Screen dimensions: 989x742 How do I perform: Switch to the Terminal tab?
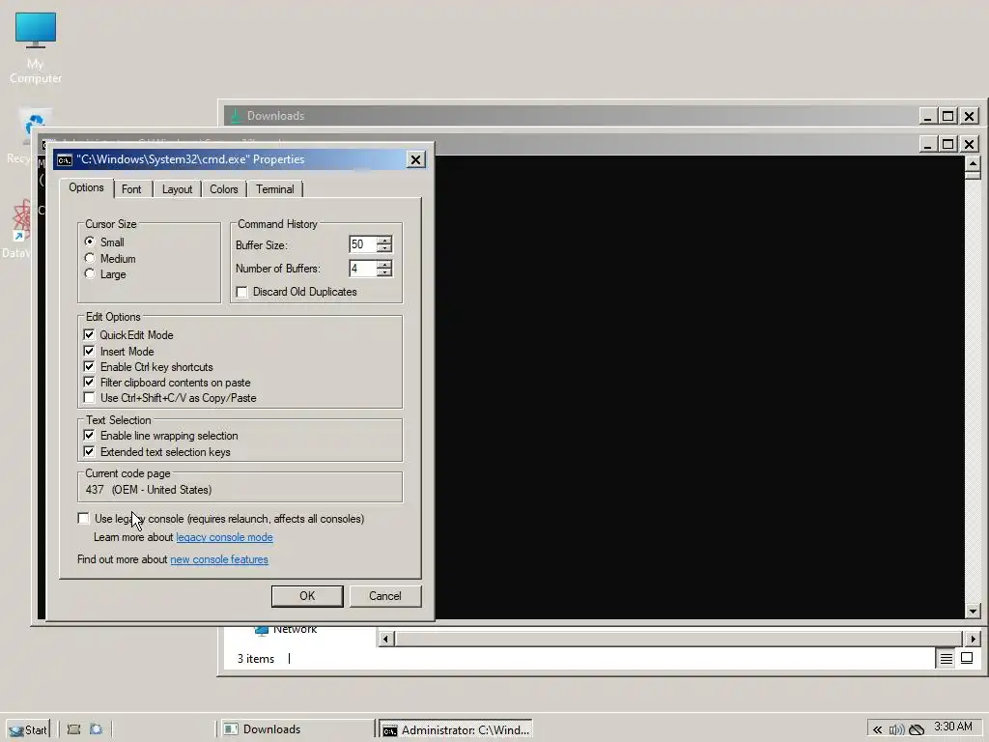point(275,189)
